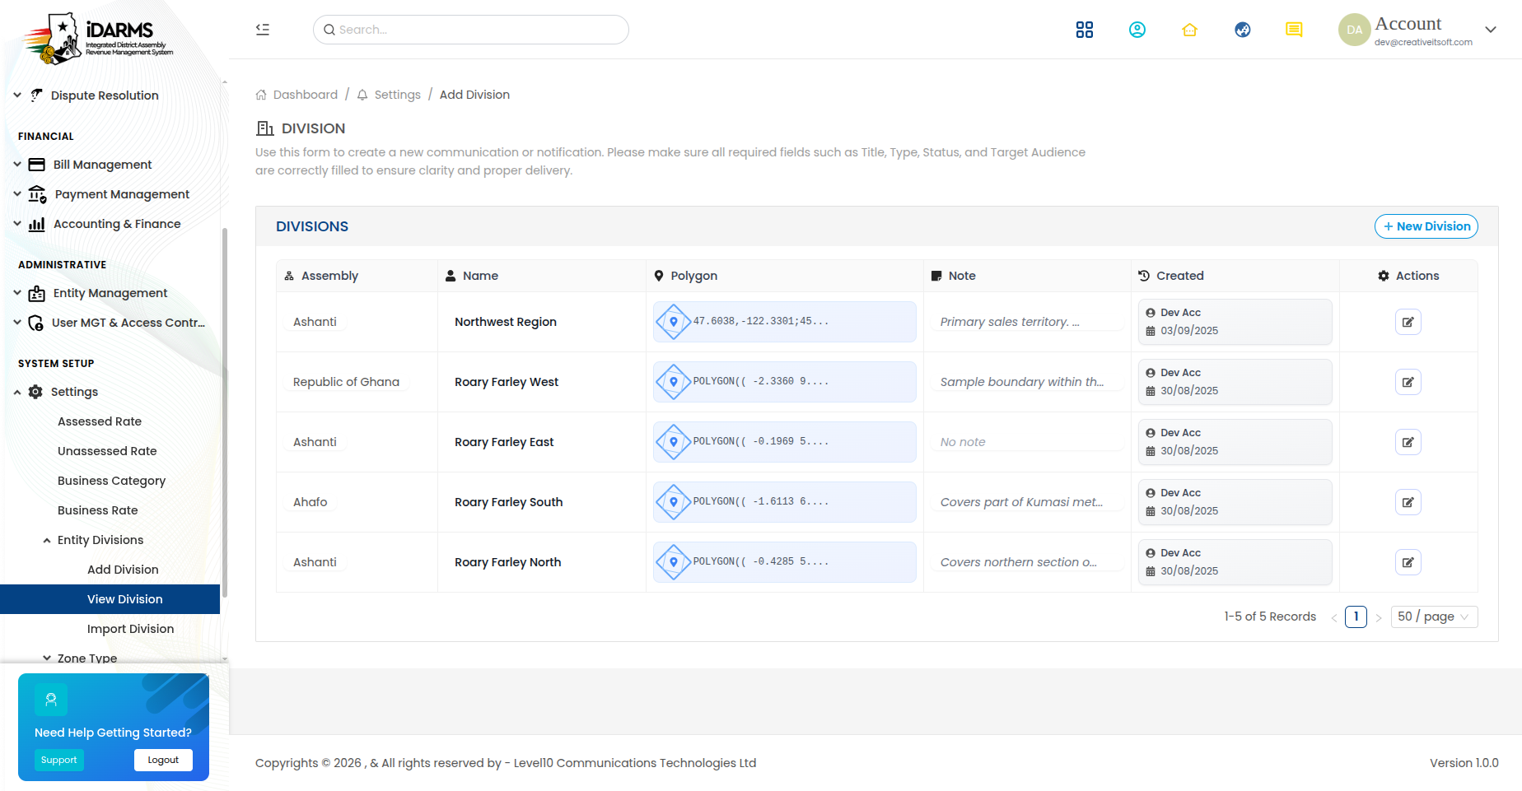Open Business Category settings
Screen dimensions: 1522x791
point(111,481)
